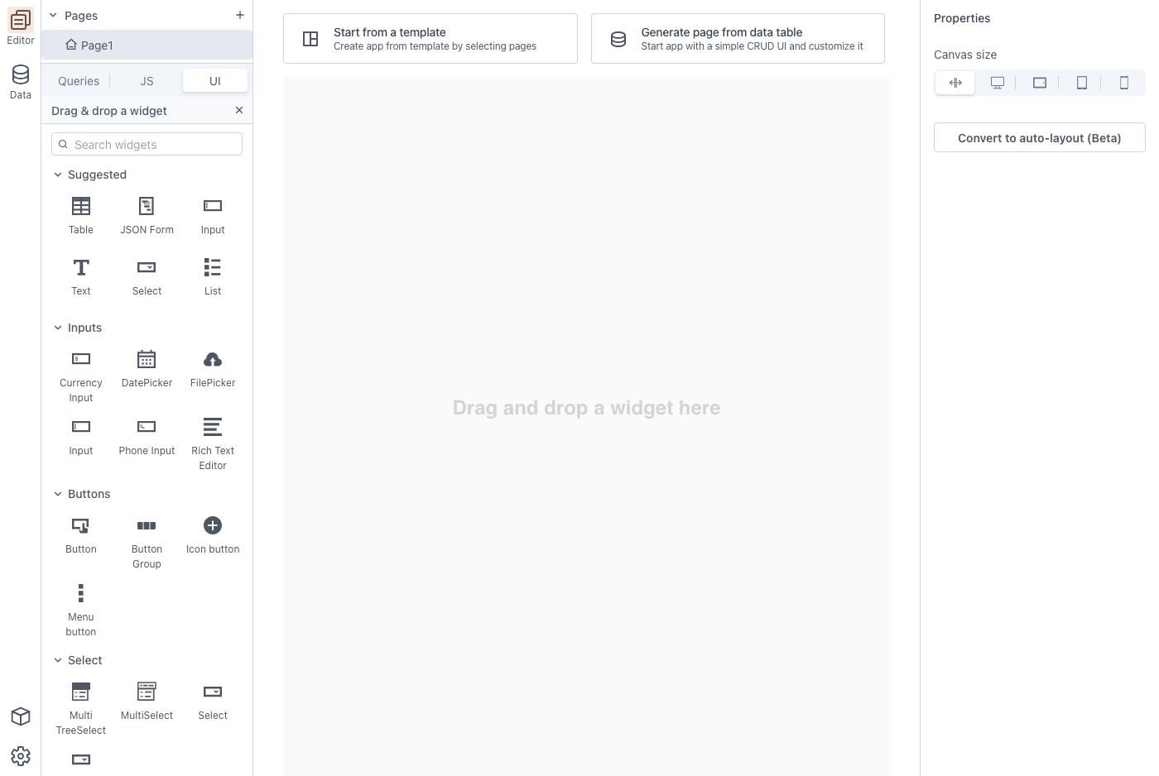Switch canvas size to desktop
This screenshot has width=1159, height=776.
pyautogui.click(x=998, y=83)
